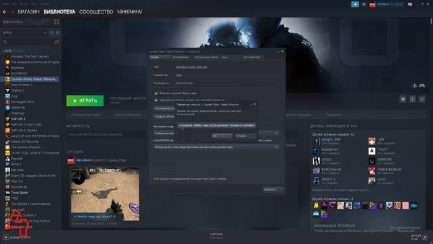Switch library to grid collections view
This screenshot has width=433, height=244.
click(x=57, y=22)
